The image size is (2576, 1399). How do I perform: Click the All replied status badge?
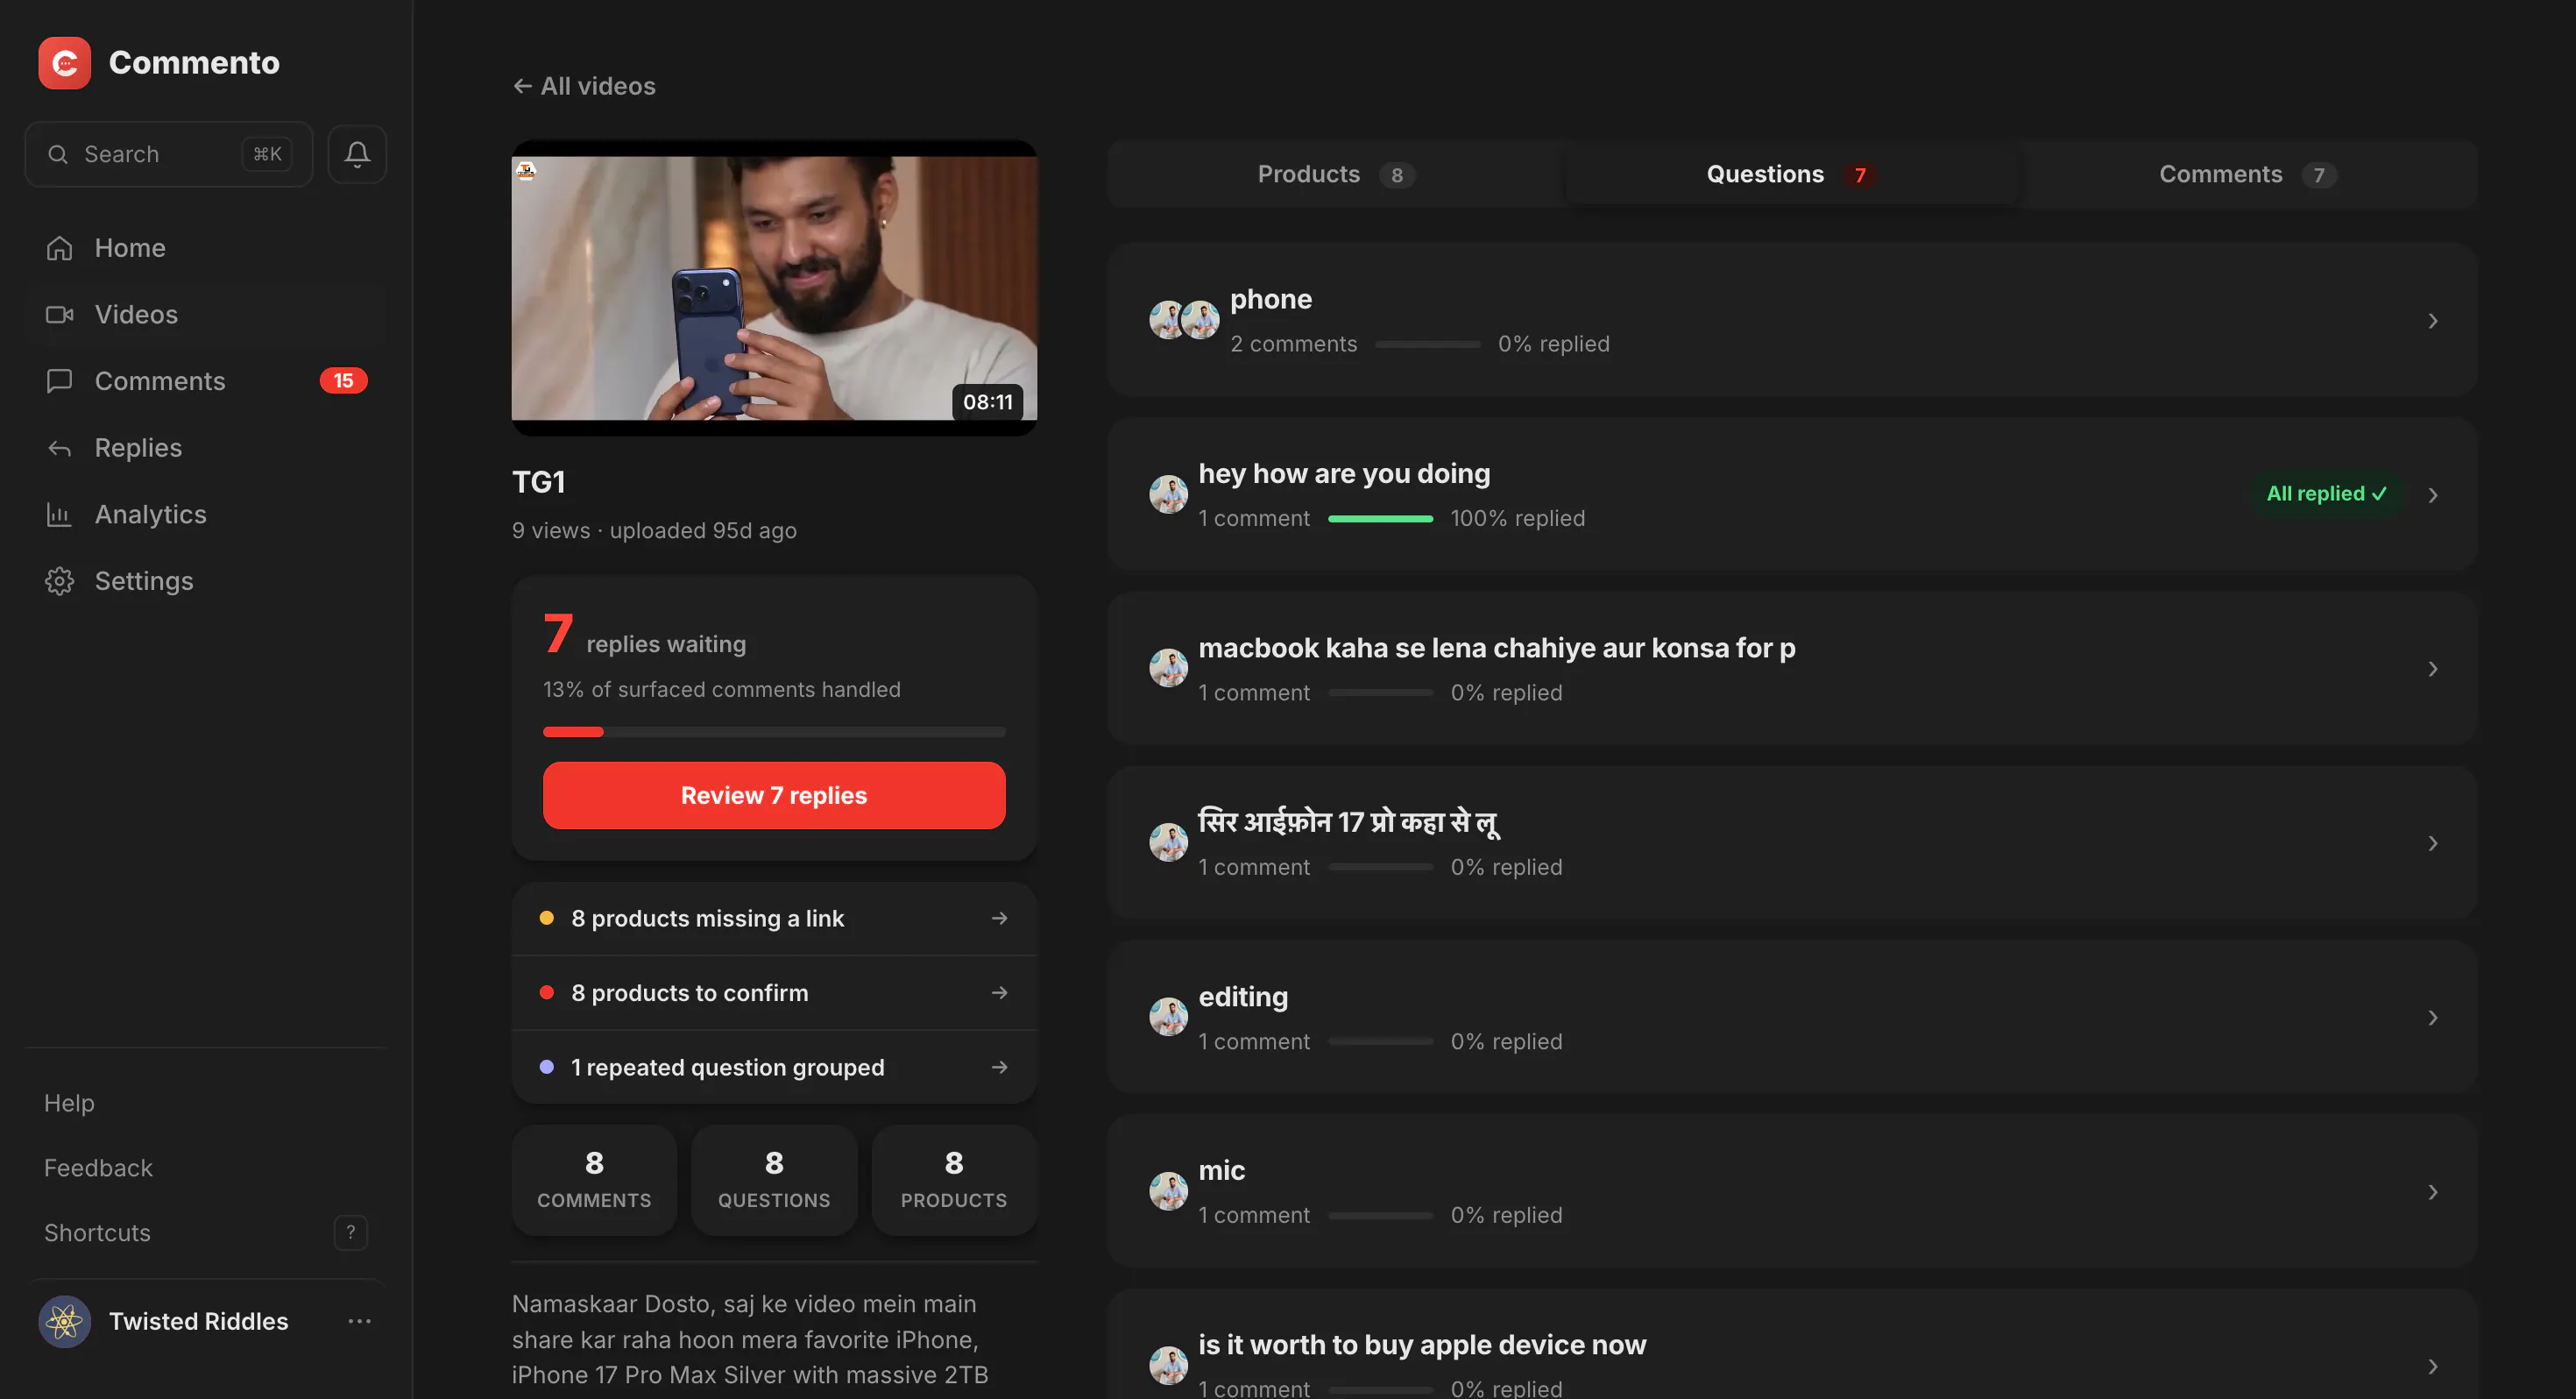tap(2326, 494)
